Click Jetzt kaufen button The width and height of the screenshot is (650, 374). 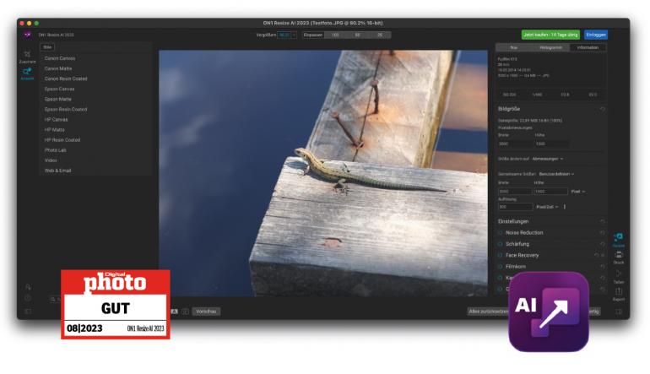coord(550,35)
